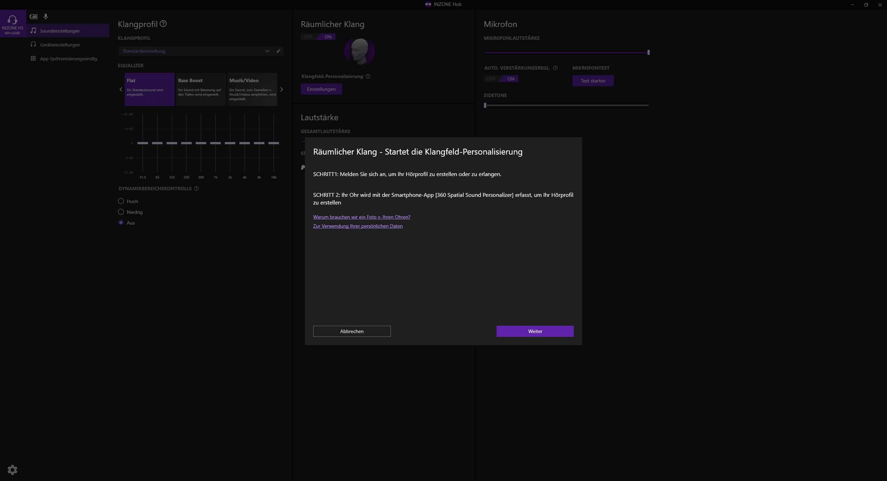Open the 'Warum brauchen wir ein Foto' link

tap(361, 217)
